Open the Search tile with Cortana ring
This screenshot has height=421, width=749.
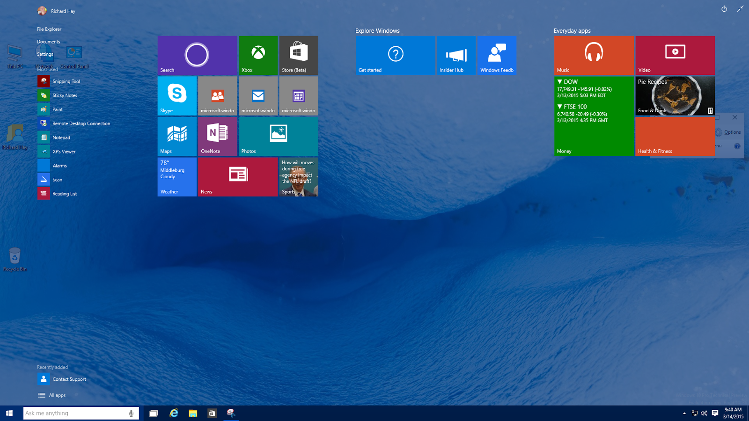tap(197, 55)
